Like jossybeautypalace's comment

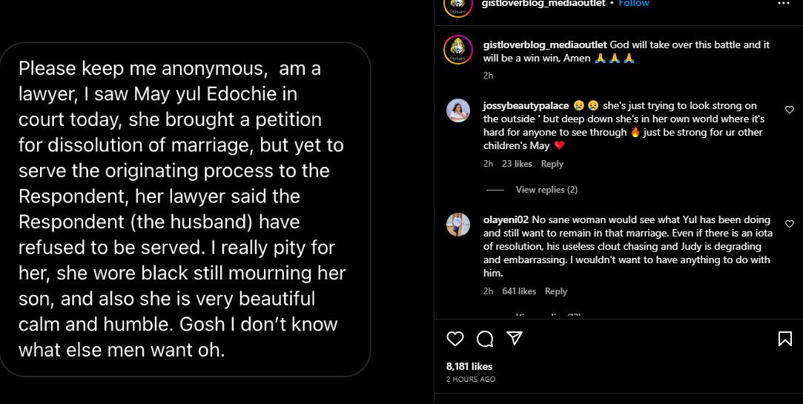[789, 110]
